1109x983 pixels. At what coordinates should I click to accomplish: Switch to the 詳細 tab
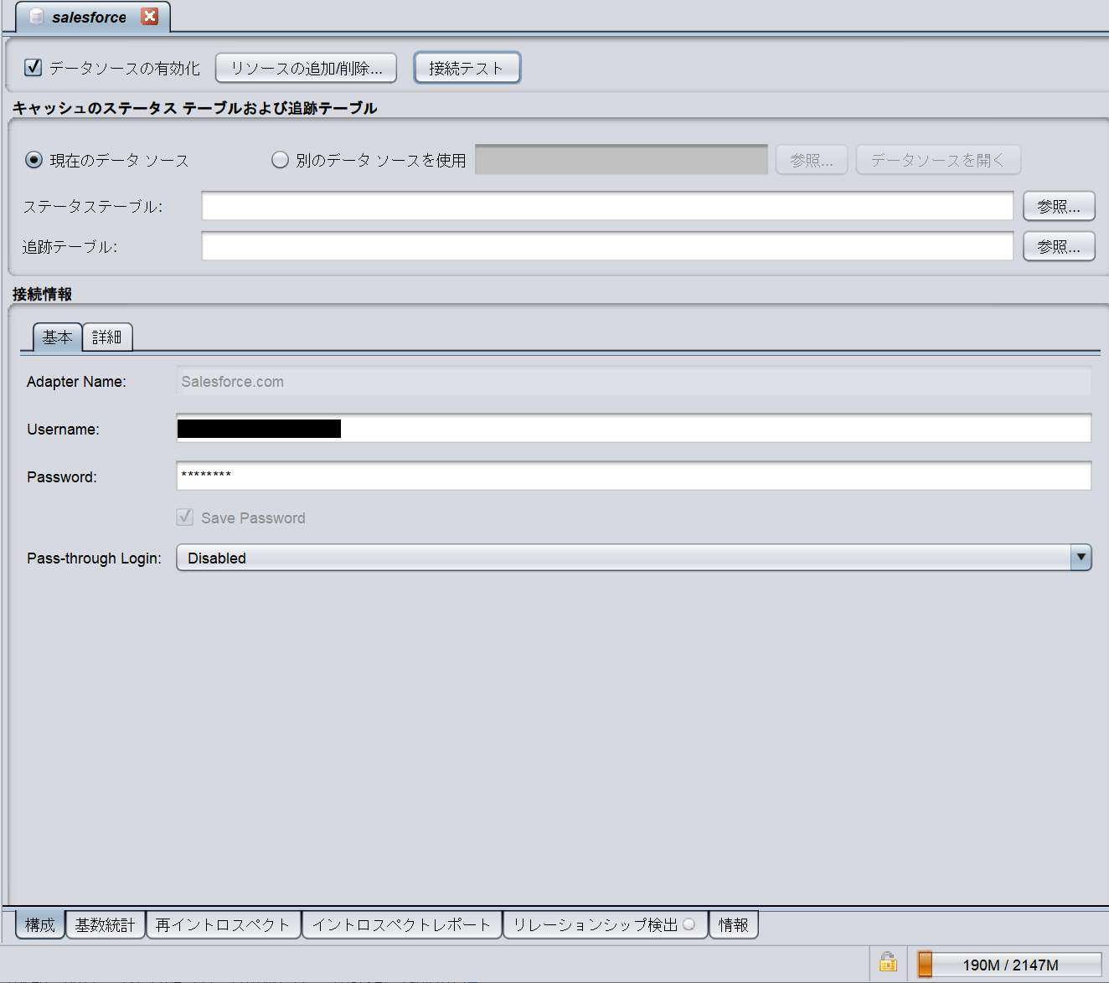(107, 337)
